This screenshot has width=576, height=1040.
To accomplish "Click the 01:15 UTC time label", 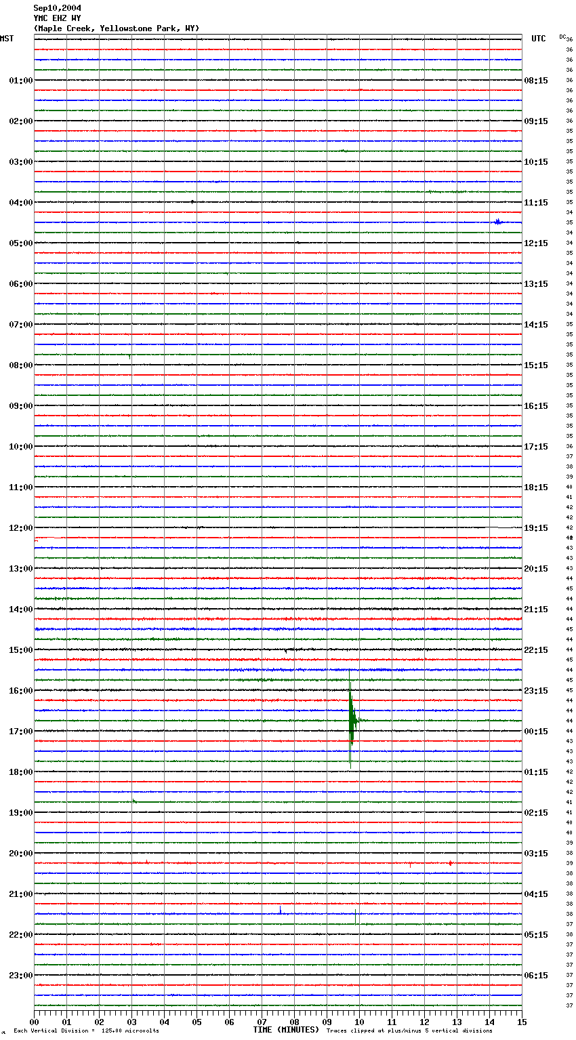I will (x=536, y=772).
